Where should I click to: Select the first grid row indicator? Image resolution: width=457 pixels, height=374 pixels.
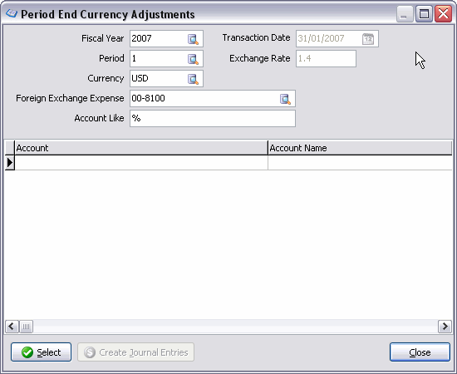point(10,163)
